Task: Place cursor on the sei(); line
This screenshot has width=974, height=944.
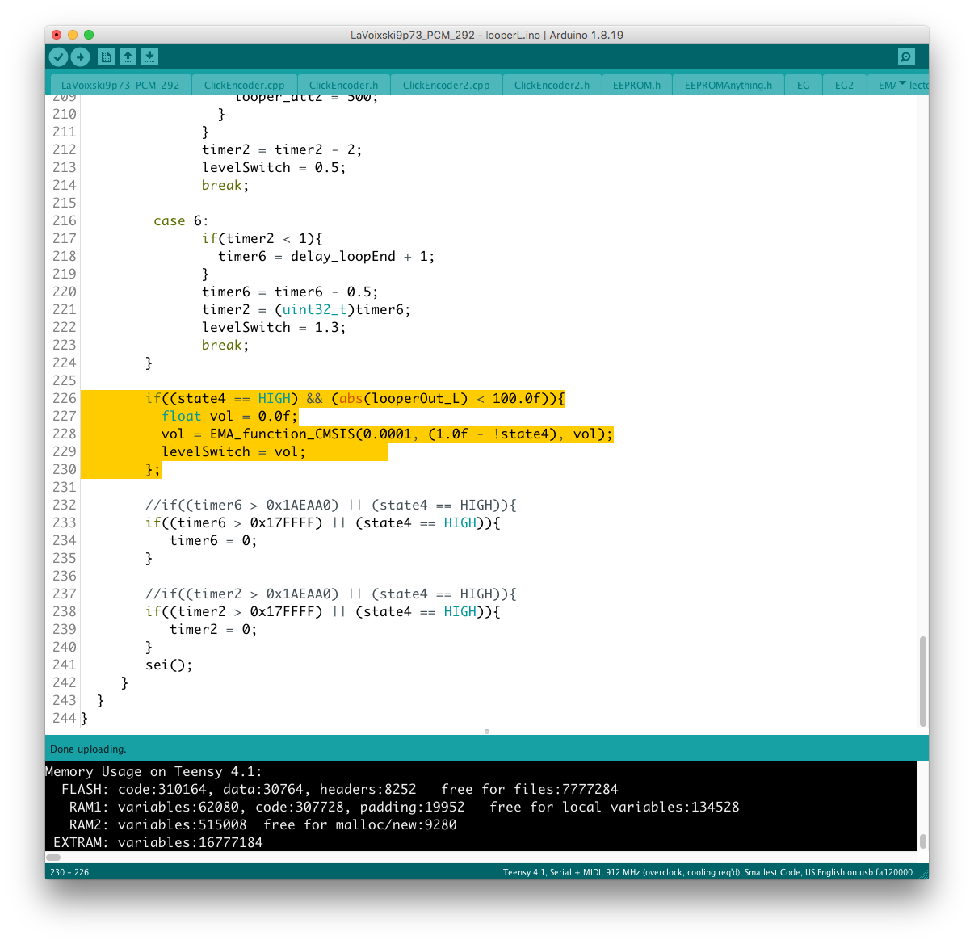Action: pyautogui.click(x=169, y=665)
